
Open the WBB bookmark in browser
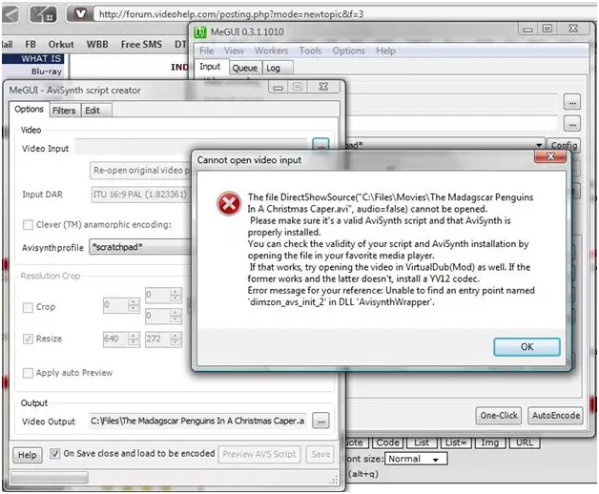[97, 44]
